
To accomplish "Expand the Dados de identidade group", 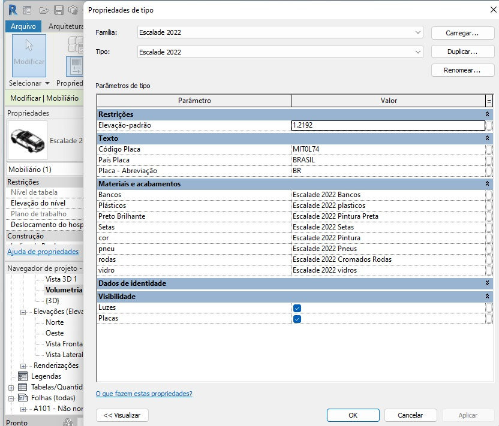I will (487, 283).
